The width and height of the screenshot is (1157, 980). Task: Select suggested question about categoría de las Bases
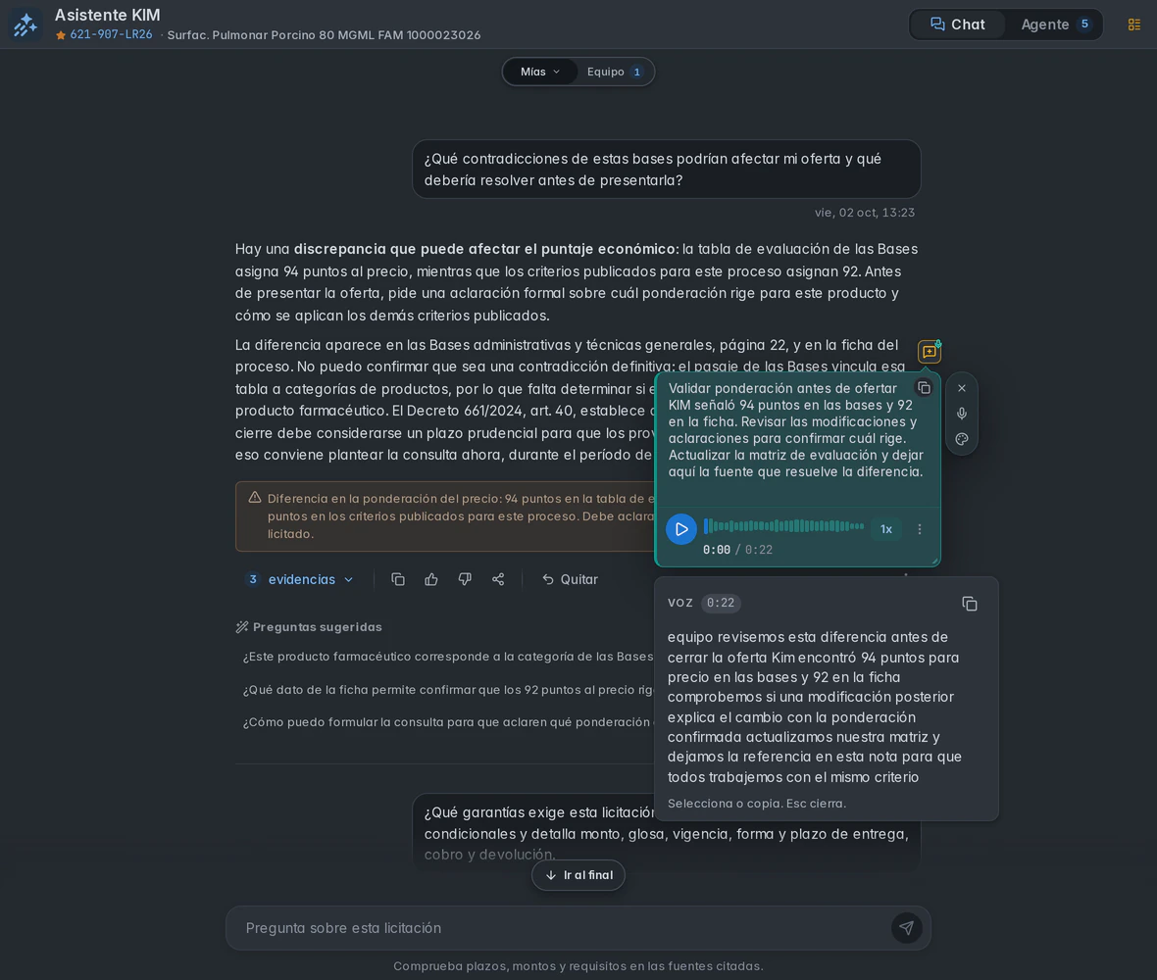[x=448, y=657]
